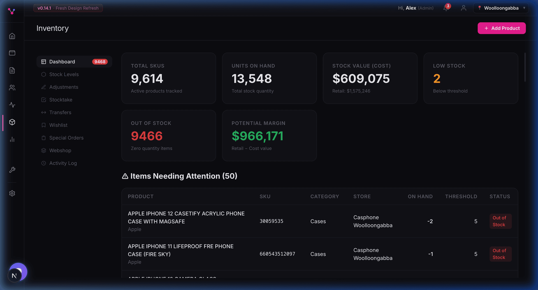Click the customers icon in the sidebar
This screenshot has width=538, height=290.
pos(12,88)
